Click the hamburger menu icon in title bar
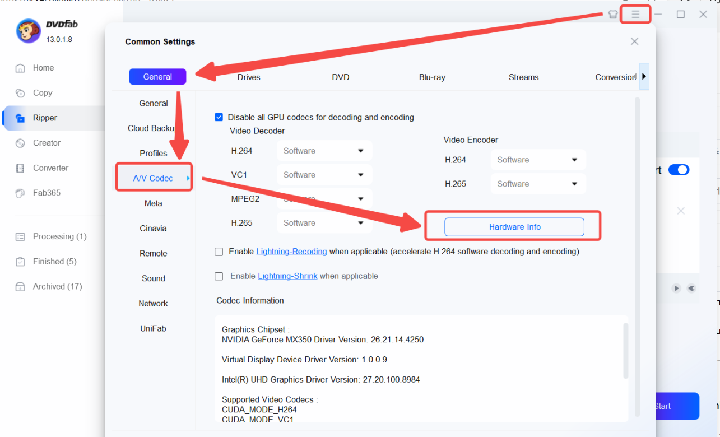Screen dimensions: 720x437 635,15
